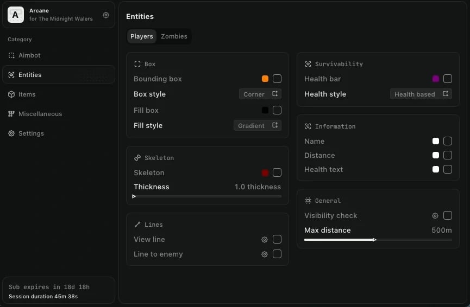Open the Box style Corner dropdown
The image size is (470, 307).
pos(260,94)
